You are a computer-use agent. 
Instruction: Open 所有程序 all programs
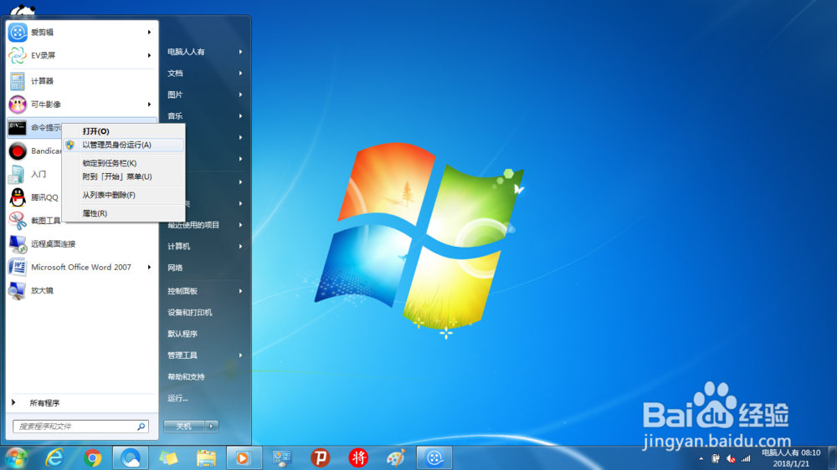pyautogui.click(x=44, y=403)
